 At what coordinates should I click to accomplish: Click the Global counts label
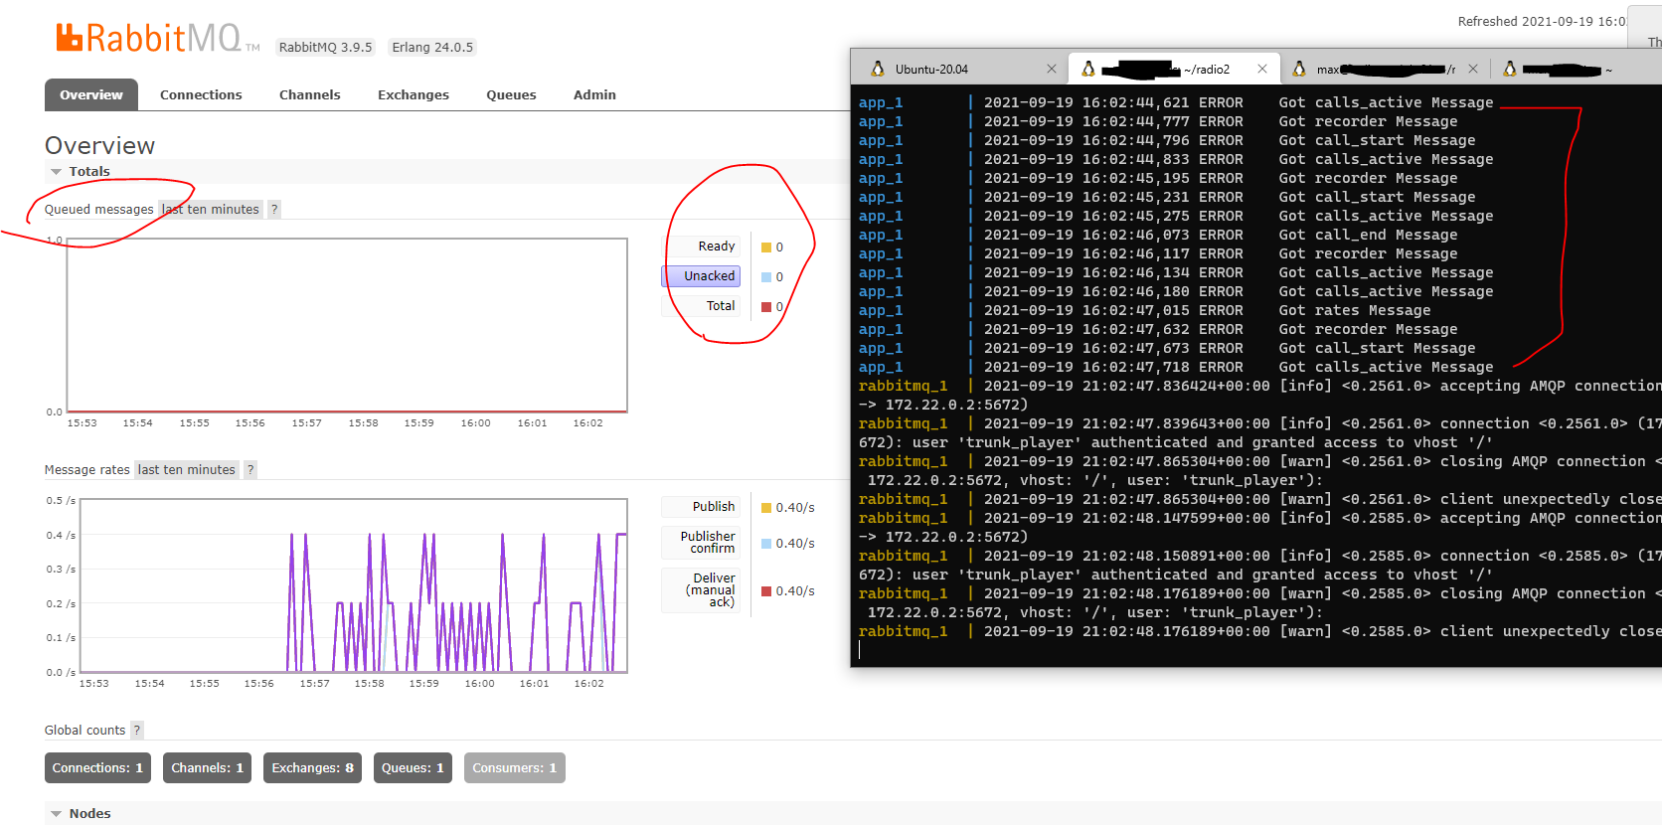pos(84,730)
